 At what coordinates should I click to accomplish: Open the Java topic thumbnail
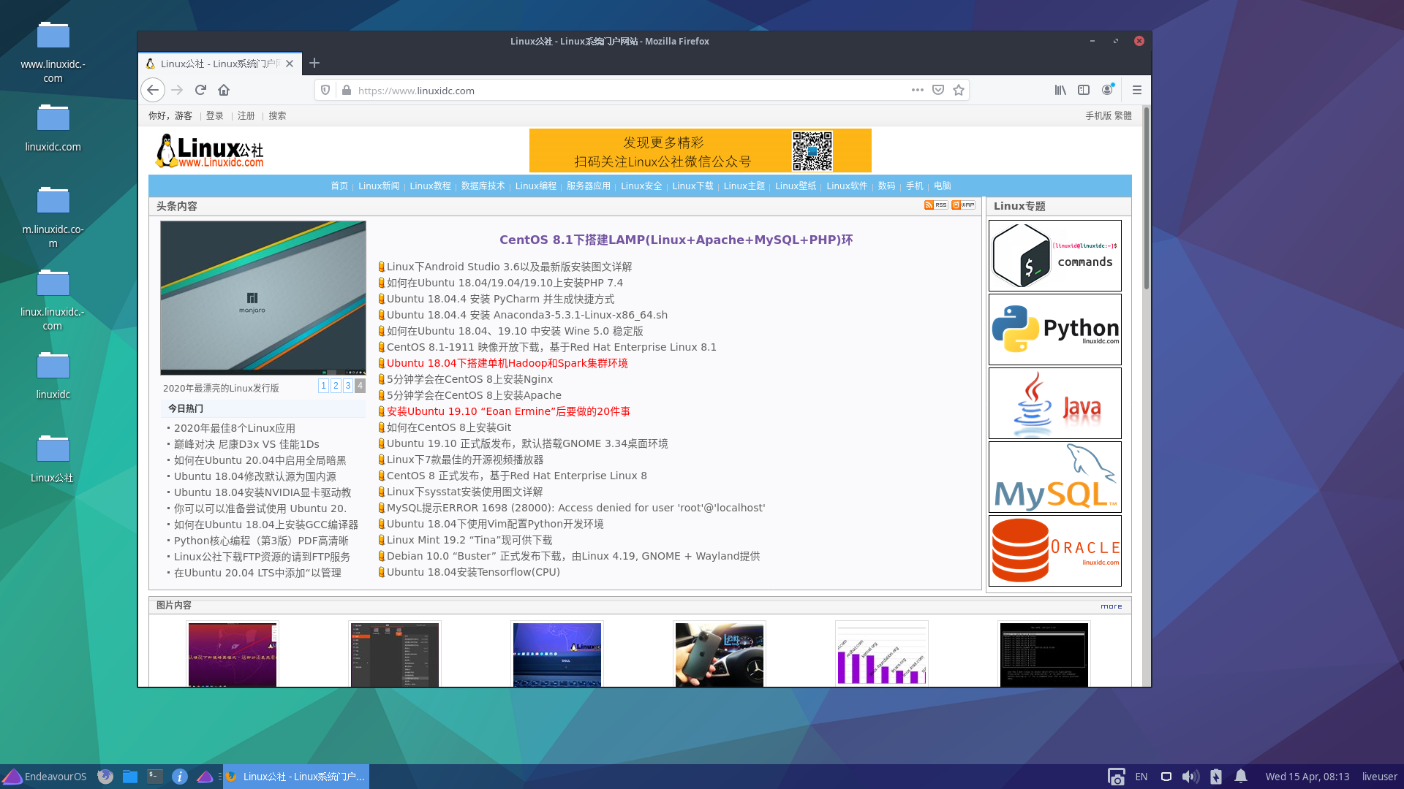click(x=1054, y=403)
